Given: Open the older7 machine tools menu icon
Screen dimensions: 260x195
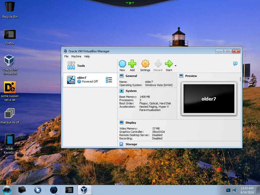Looking at the screenshot, I should pyautogui.click(x=109, y=80).
